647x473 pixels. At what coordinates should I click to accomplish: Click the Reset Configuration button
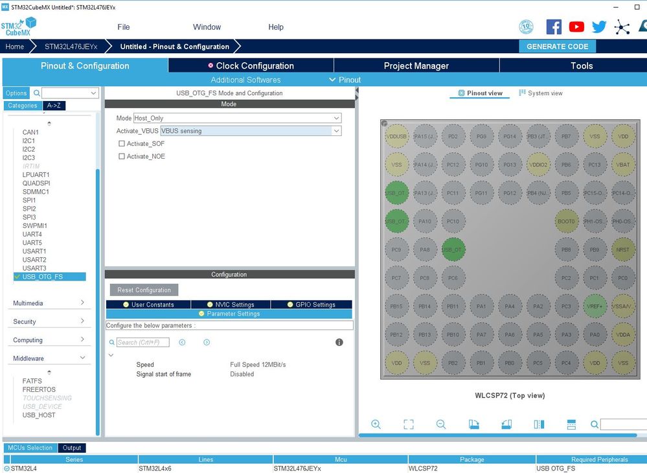(x=144, y=290)
